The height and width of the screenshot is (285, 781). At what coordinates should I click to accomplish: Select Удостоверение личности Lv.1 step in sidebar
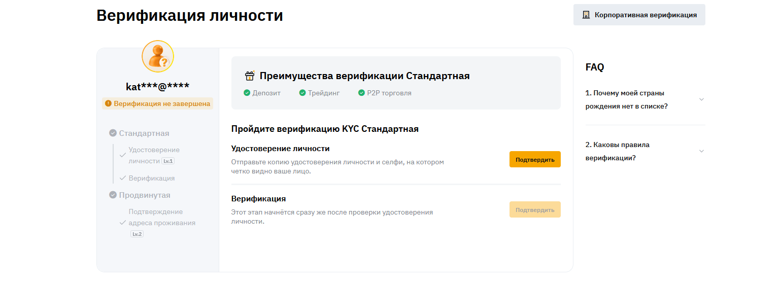tap(154, 155)
